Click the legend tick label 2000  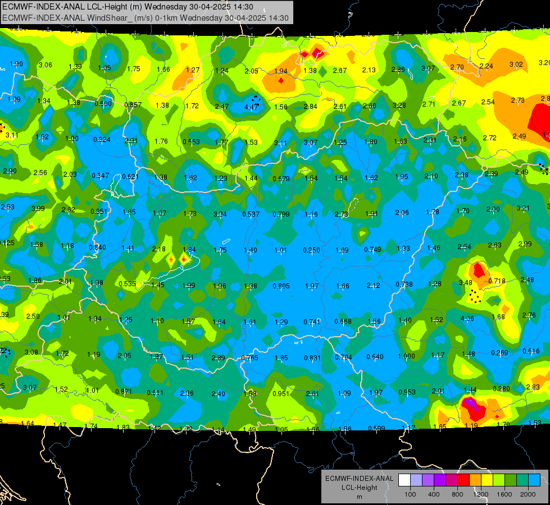(528, 494)
